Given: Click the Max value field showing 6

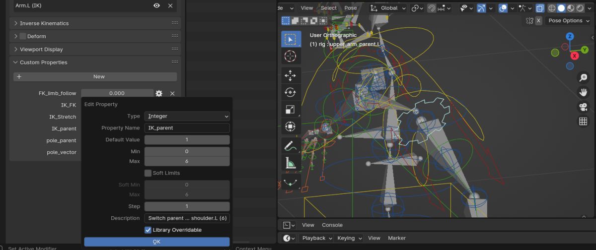Looking at the screenshot, I should [x=187, y=161].
